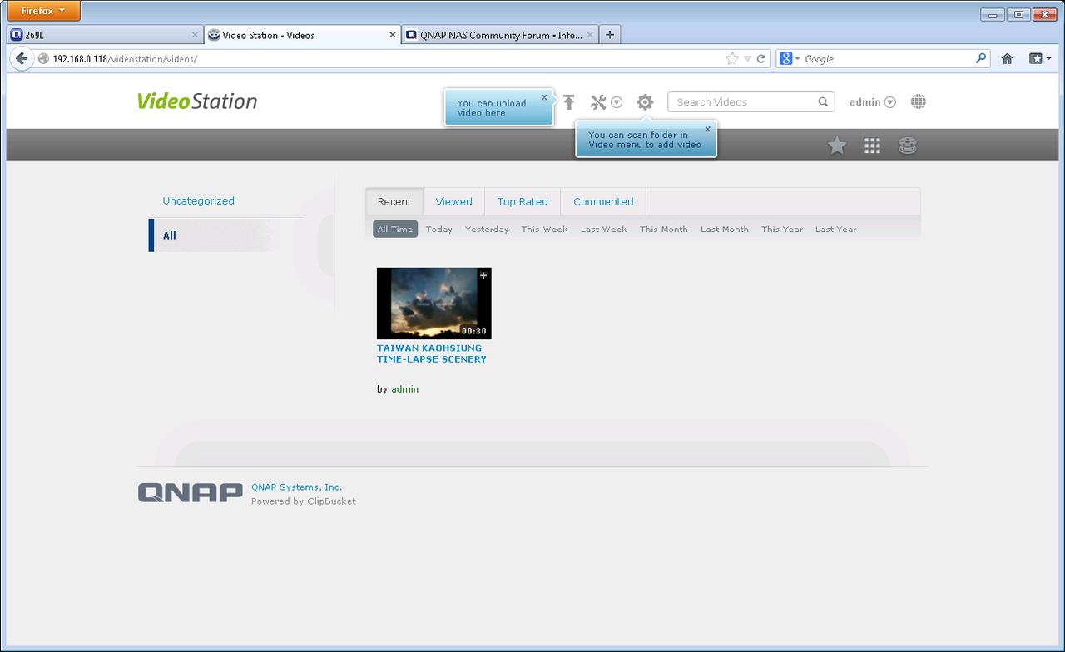Switch to the Top Rated tab

[x=523, y=201]
